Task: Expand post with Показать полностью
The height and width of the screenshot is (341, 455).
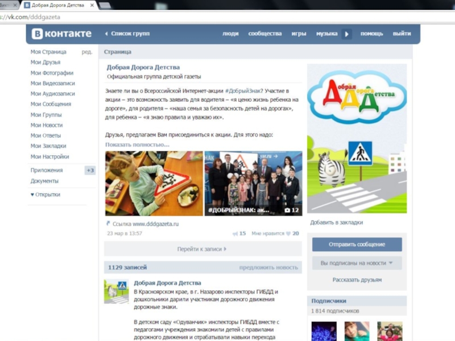Action: [137, 145]
